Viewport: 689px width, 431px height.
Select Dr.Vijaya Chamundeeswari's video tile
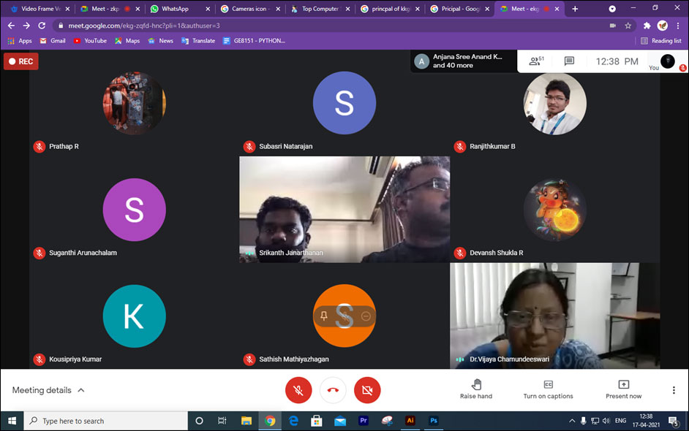click(x=554, y=314)
